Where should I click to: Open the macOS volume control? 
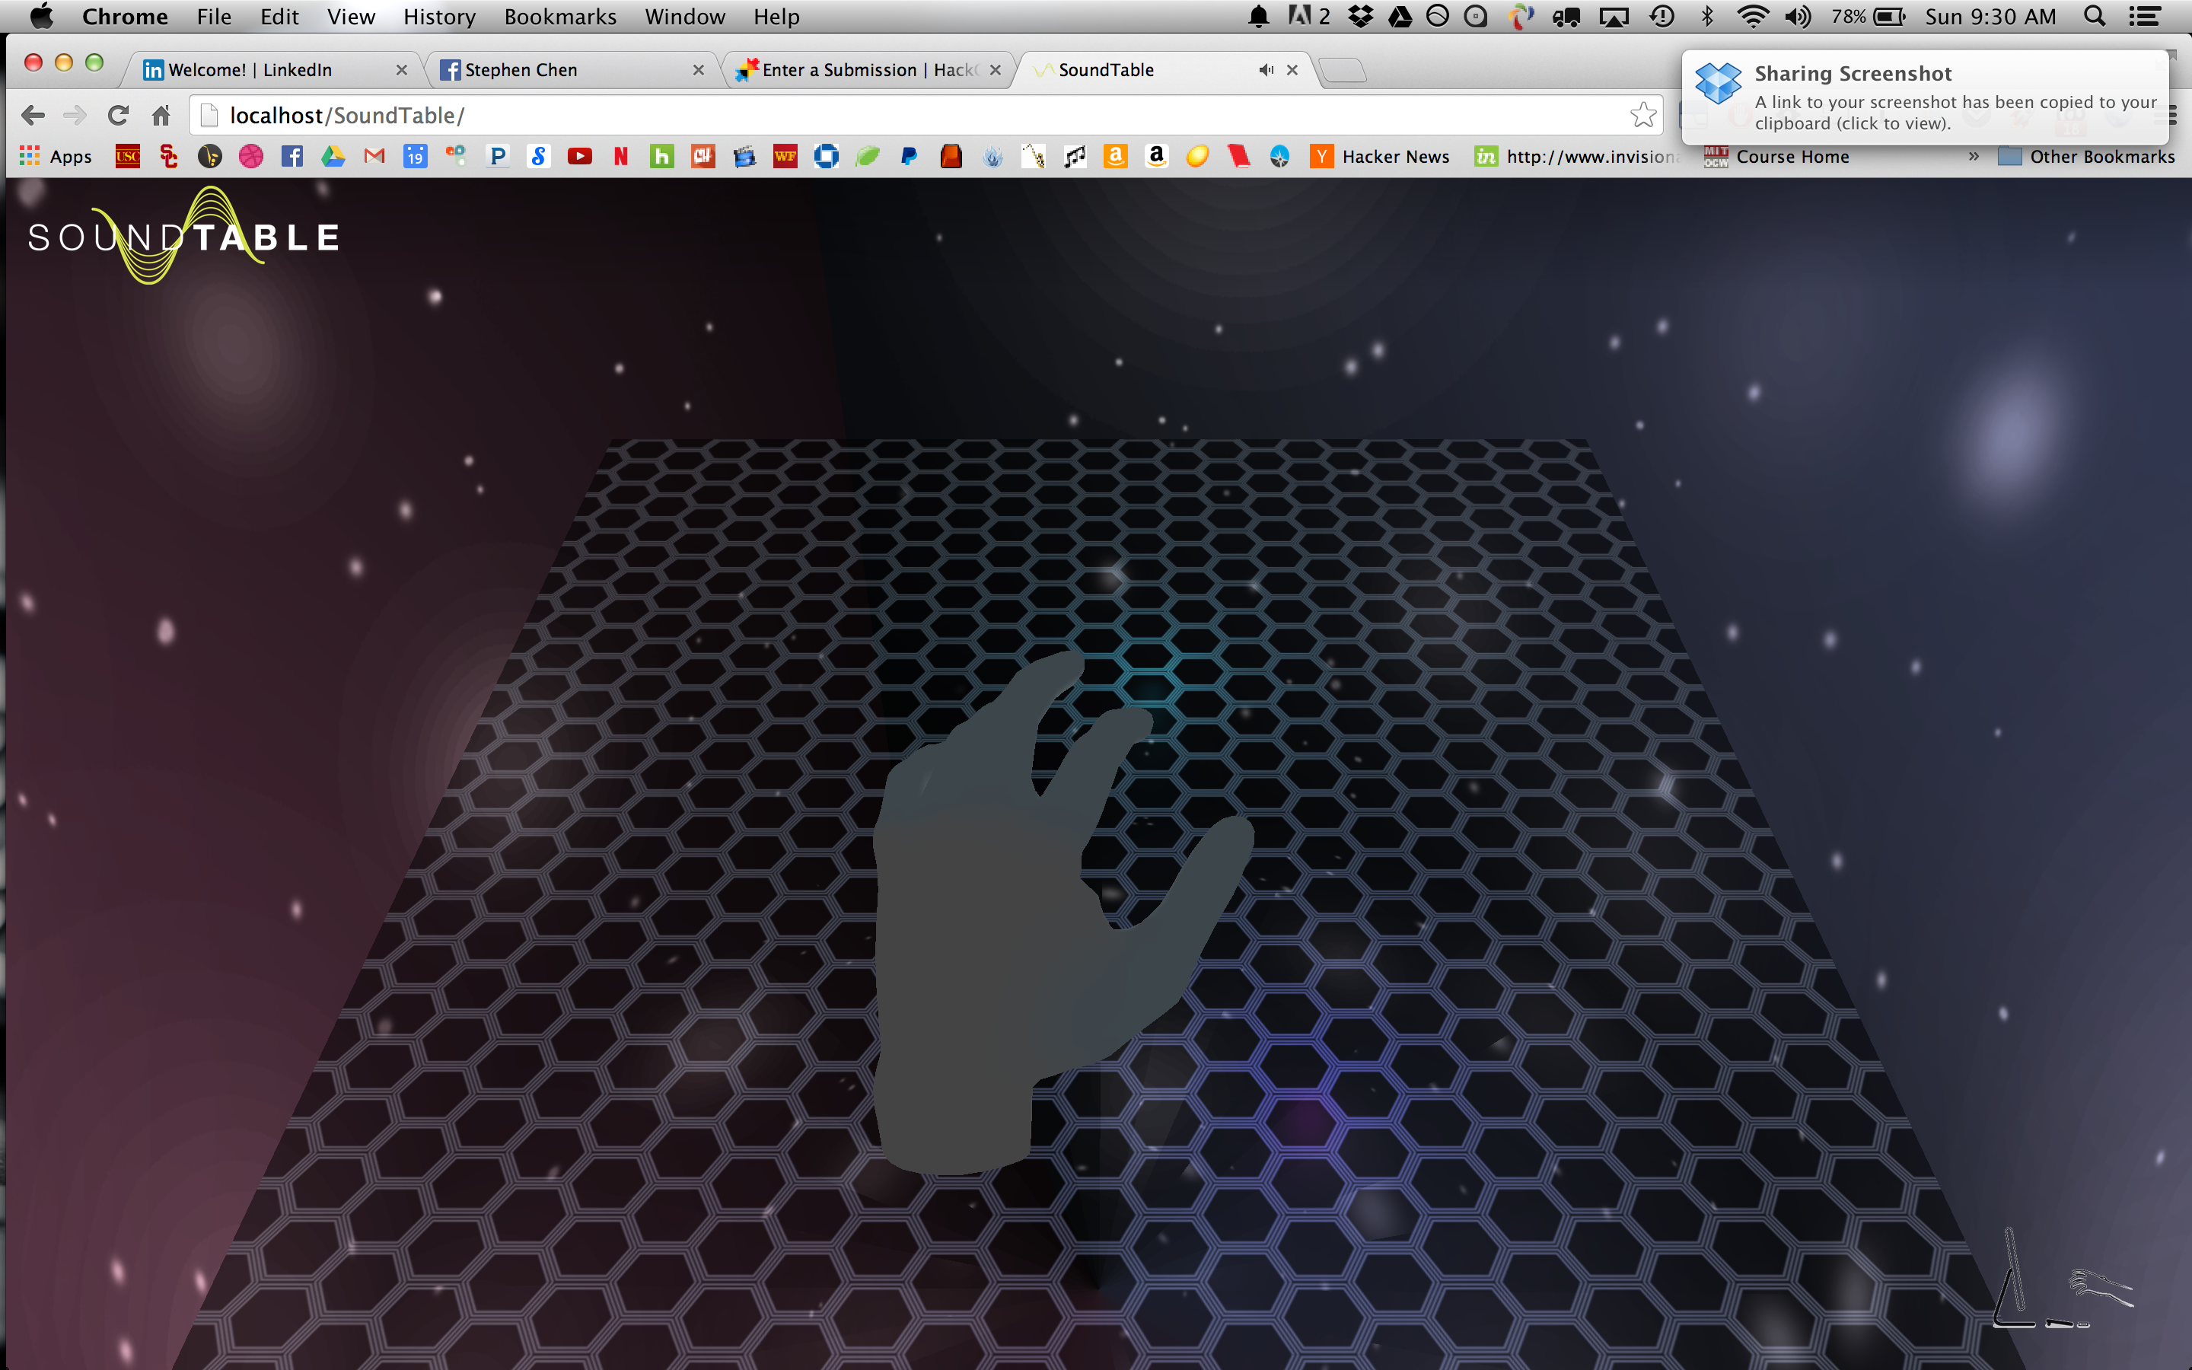click(x=1797, y=16)
